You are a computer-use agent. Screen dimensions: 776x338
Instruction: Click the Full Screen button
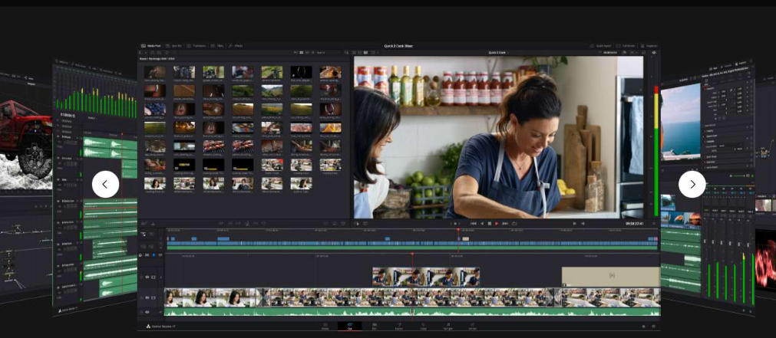pyautogui.click(x=626, y=46)
